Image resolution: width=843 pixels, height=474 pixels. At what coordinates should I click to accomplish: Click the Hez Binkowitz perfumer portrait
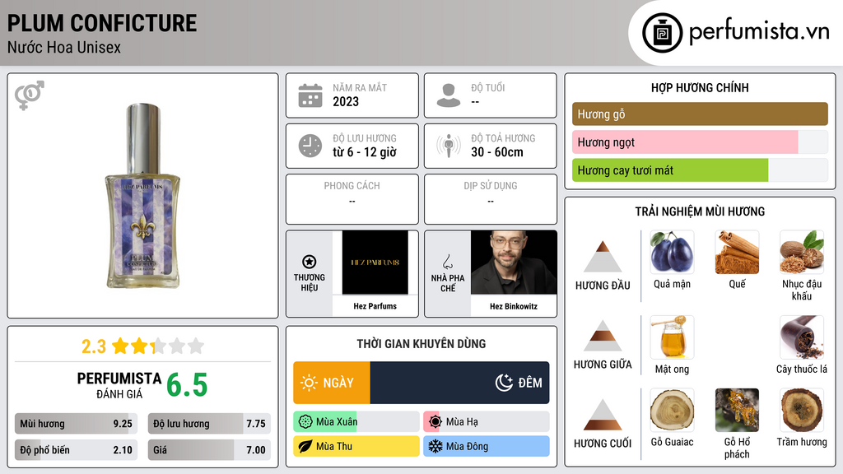514,263
